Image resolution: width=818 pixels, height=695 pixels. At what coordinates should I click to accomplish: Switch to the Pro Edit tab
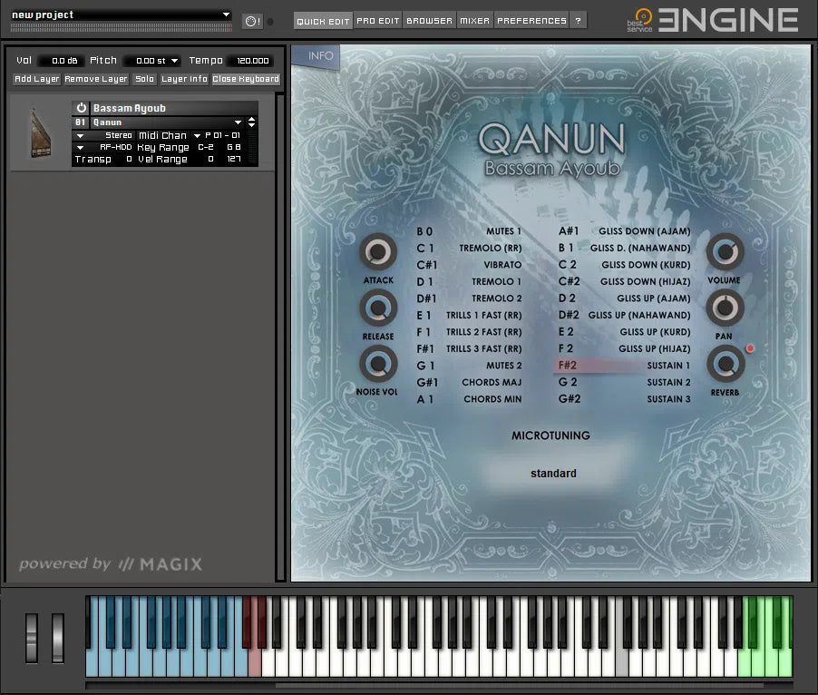coord(377,21)
